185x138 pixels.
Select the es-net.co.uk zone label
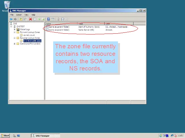pos(29,35)
